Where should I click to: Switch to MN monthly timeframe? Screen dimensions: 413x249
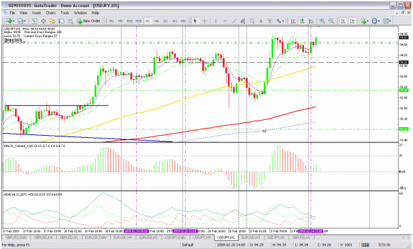(183, 21)
